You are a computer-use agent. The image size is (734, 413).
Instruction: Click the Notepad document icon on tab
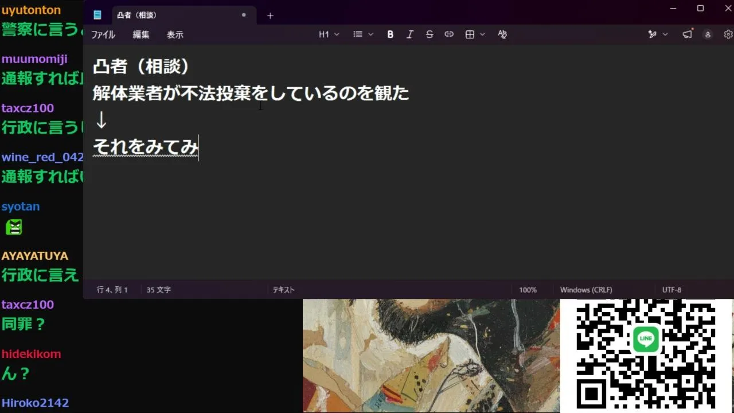click(97, 15)
